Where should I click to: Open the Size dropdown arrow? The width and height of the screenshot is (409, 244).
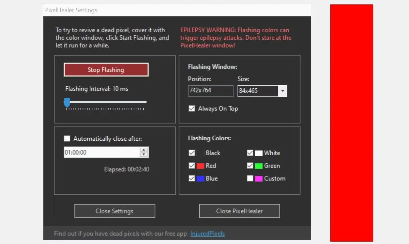(283, 91)
